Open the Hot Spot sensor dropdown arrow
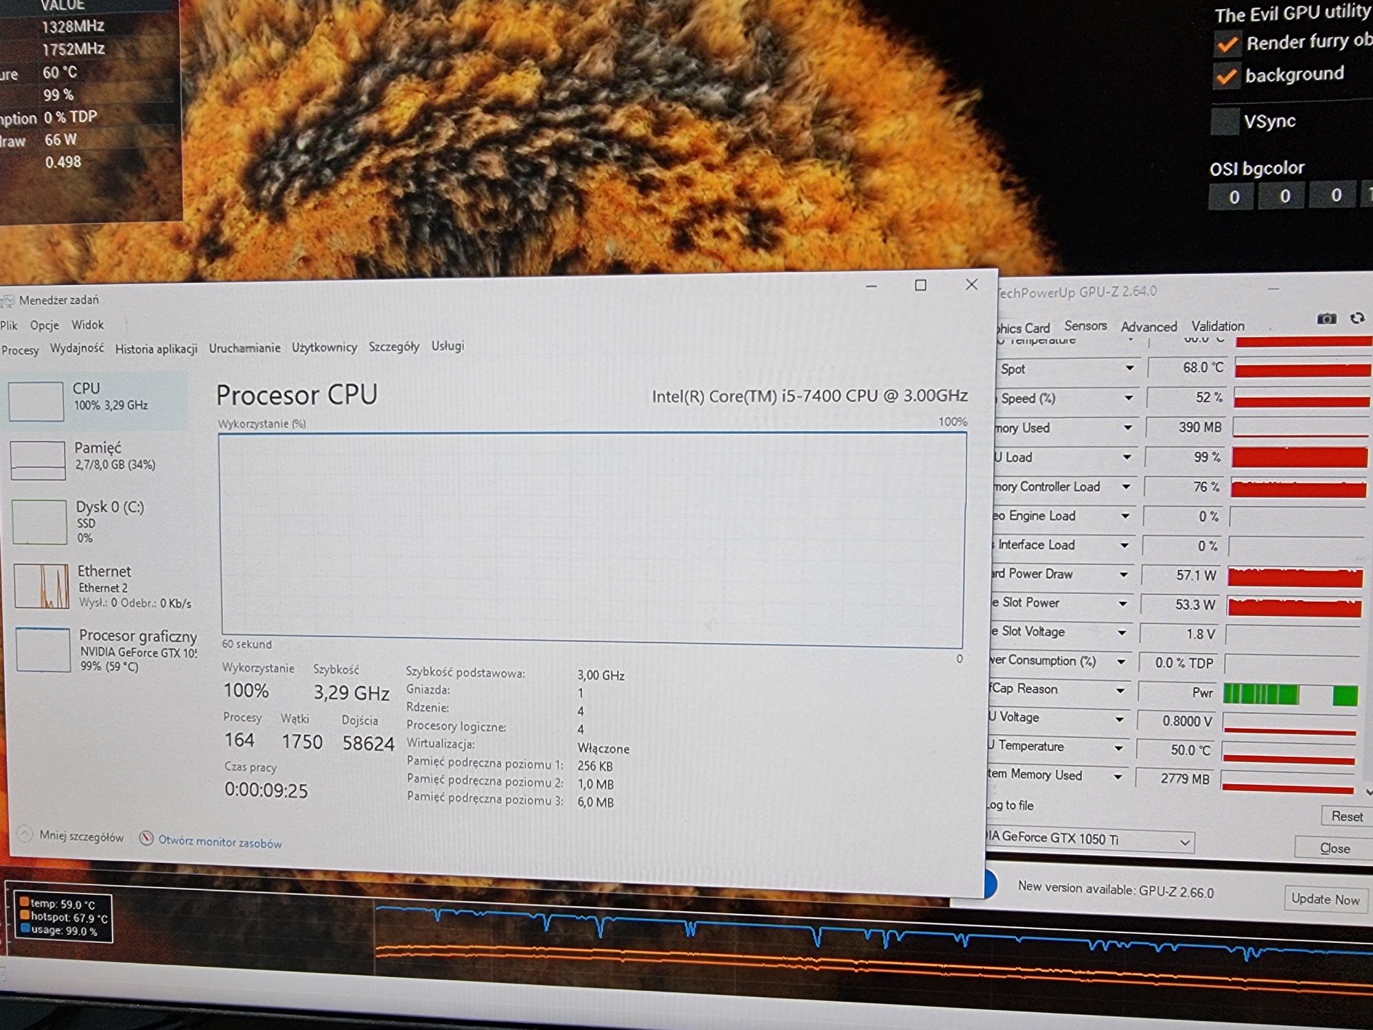1373x1030 pixels. click(x=1129, y=368)
